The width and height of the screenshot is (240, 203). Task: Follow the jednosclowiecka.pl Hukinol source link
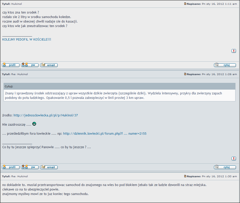point(46,115)
